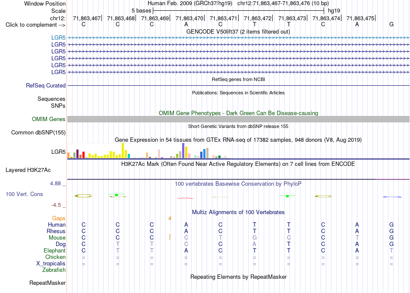Click the 'Click to complement -->' label
410x293 pixels.
[x=35, y=25]
